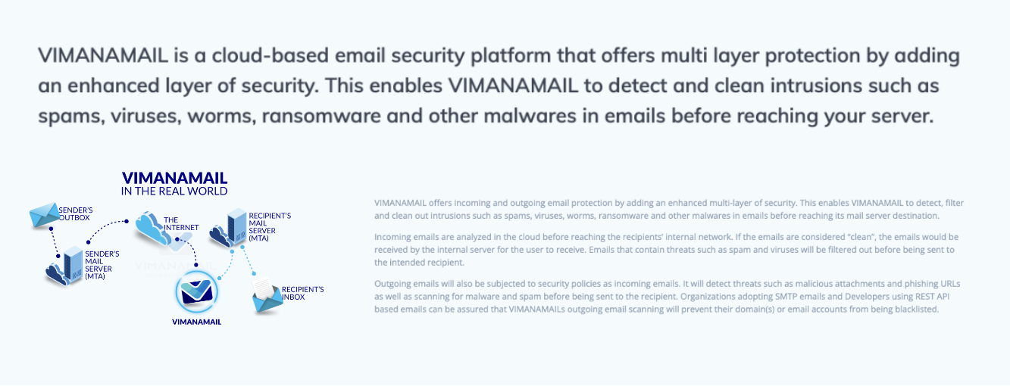1010x386 pixels.
Task: Click the cloud beside the recipient's mail server
Action: (219, 237)
